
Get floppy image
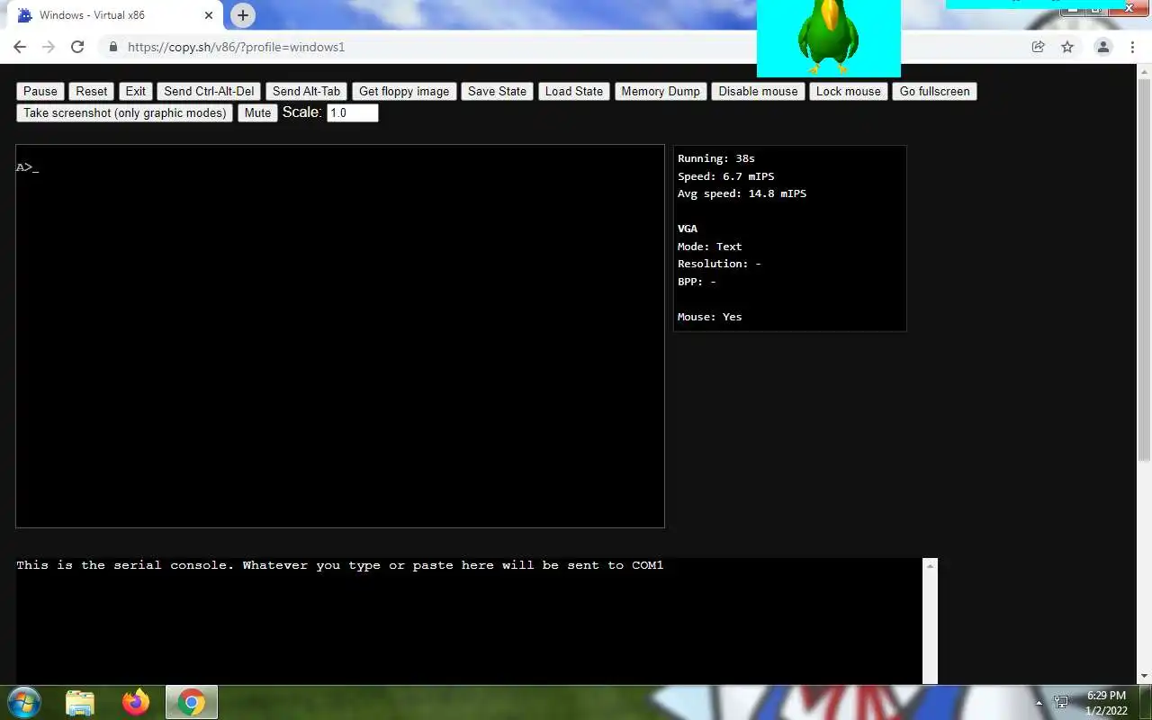point(404,91)
